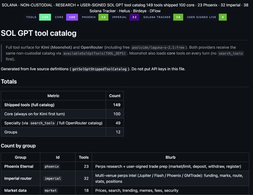Click the IMPERIAL 32 badge
Viewport: 253px width, 195px height.
coord(125,17)
